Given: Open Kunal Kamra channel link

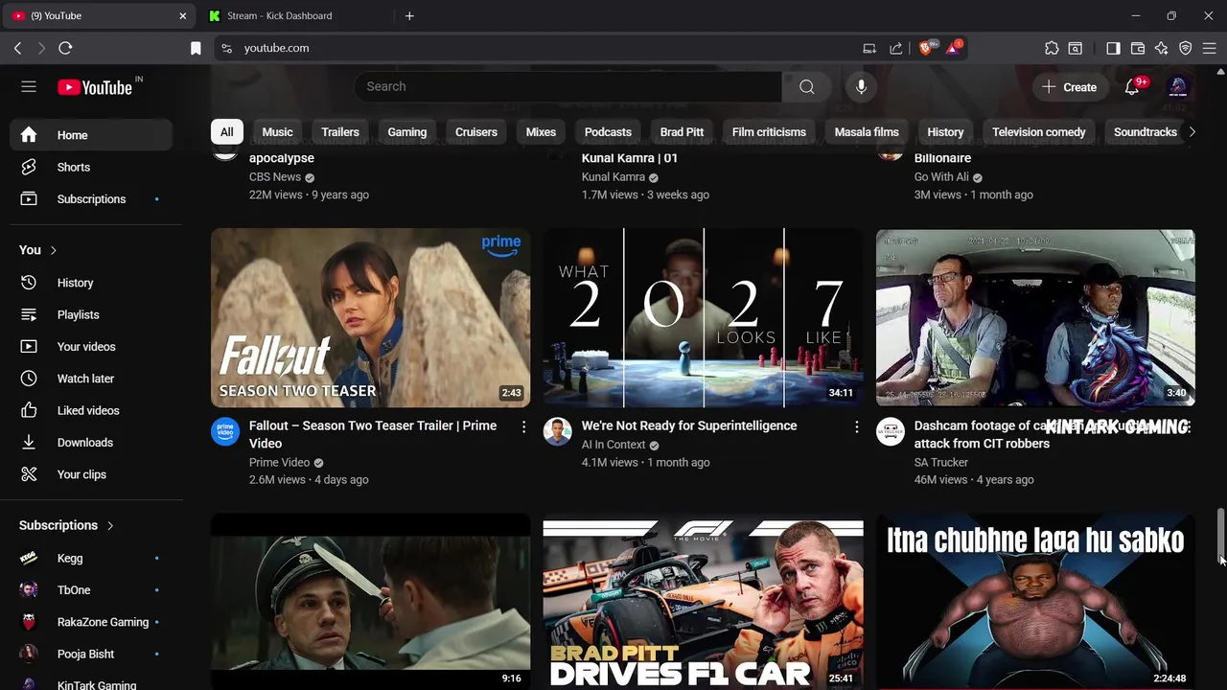Looking at the screenshot, I should click(613, 177).
